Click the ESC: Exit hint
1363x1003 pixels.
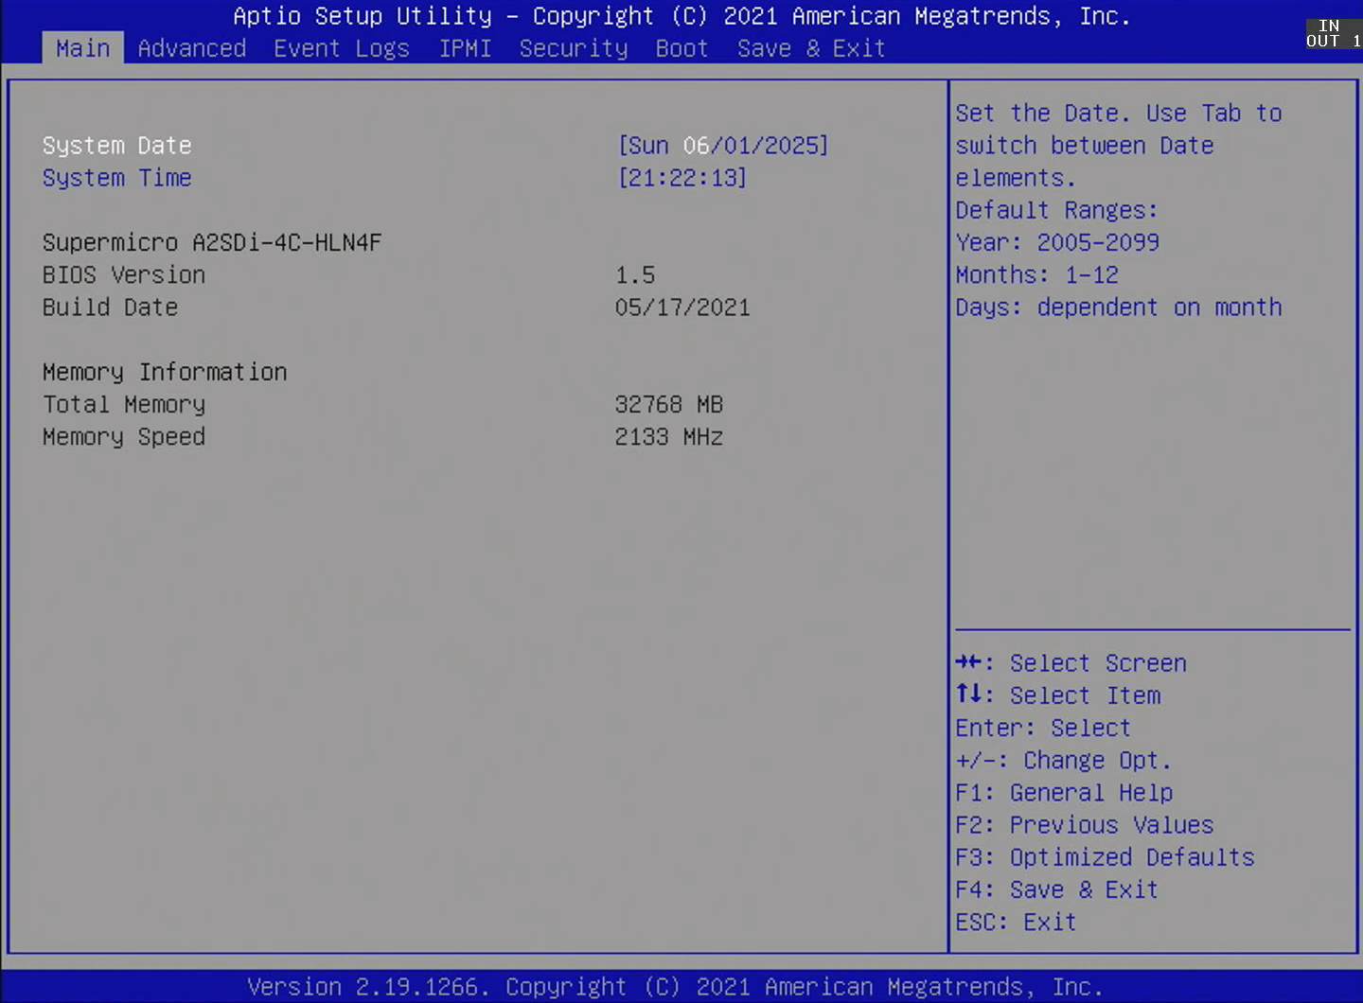click(x=1016, y=922)
